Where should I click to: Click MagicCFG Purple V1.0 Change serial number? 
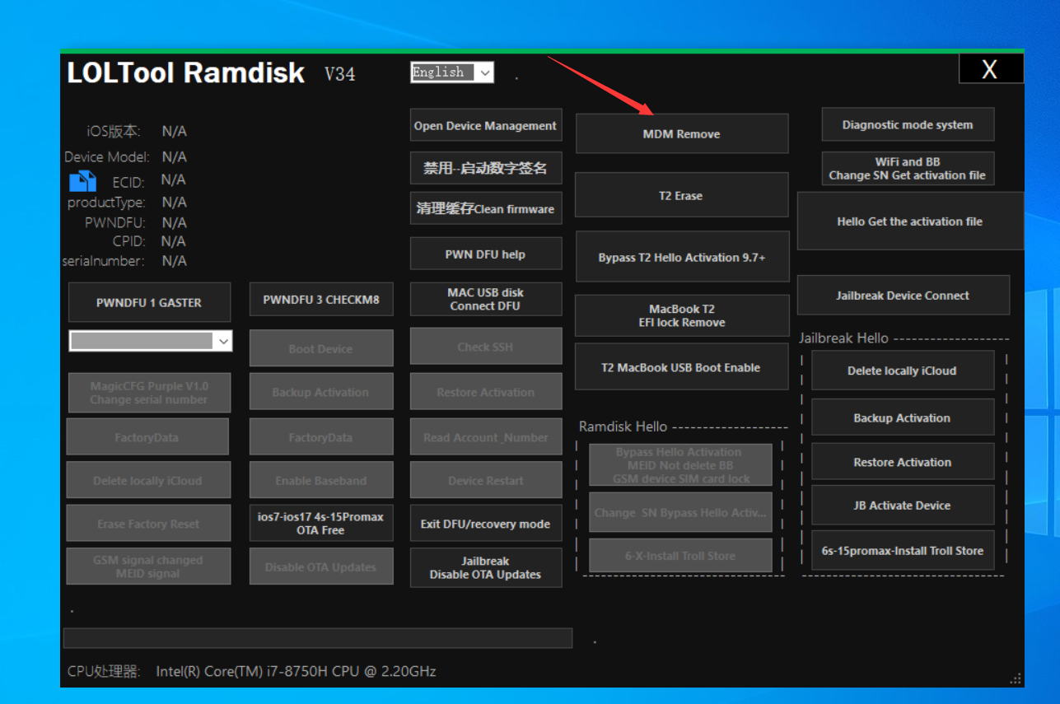coord(149,393)
